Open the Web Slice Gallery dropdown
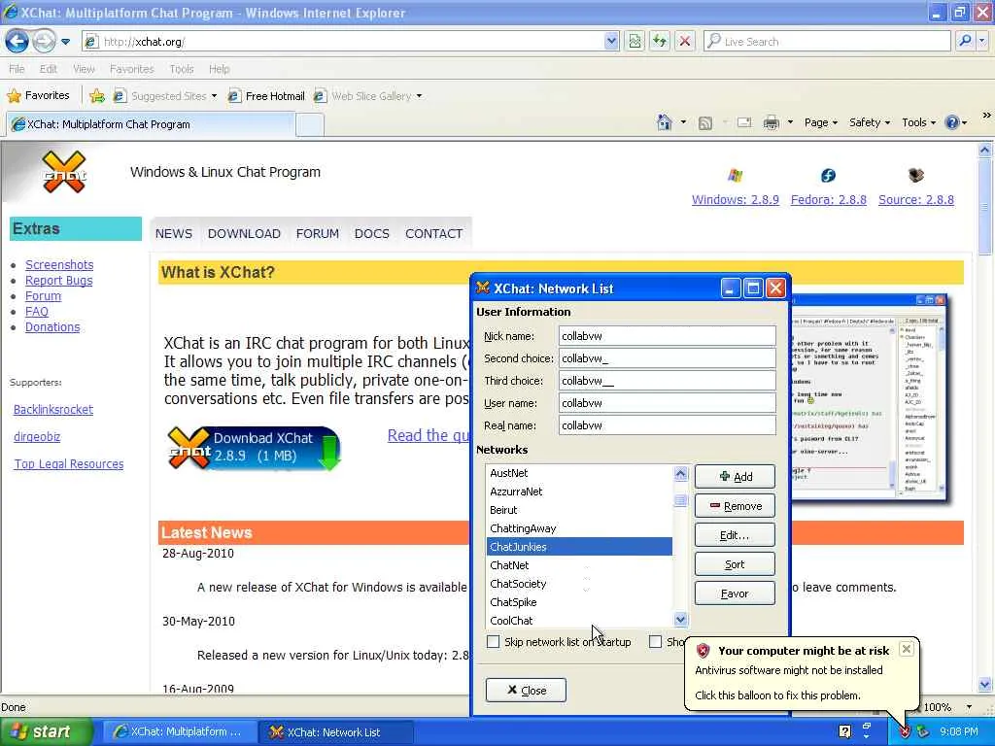995x746 pixels. [x=368, y=96]
